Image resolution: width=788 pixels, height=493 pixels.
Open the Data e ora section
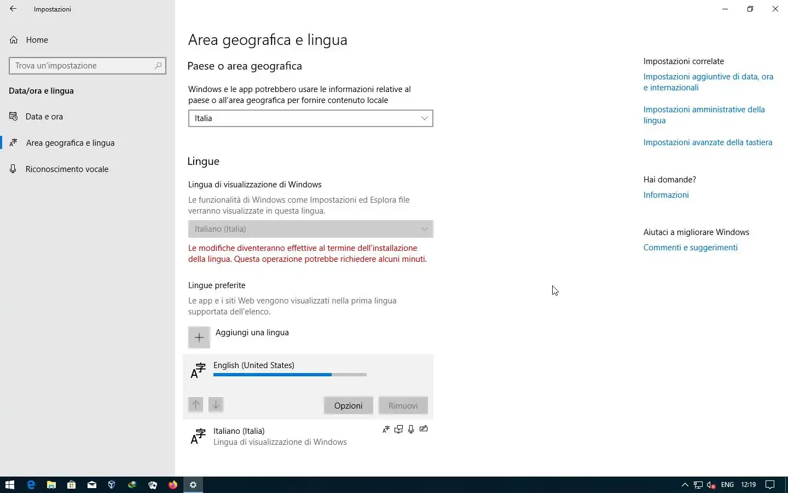click(88, 117)
